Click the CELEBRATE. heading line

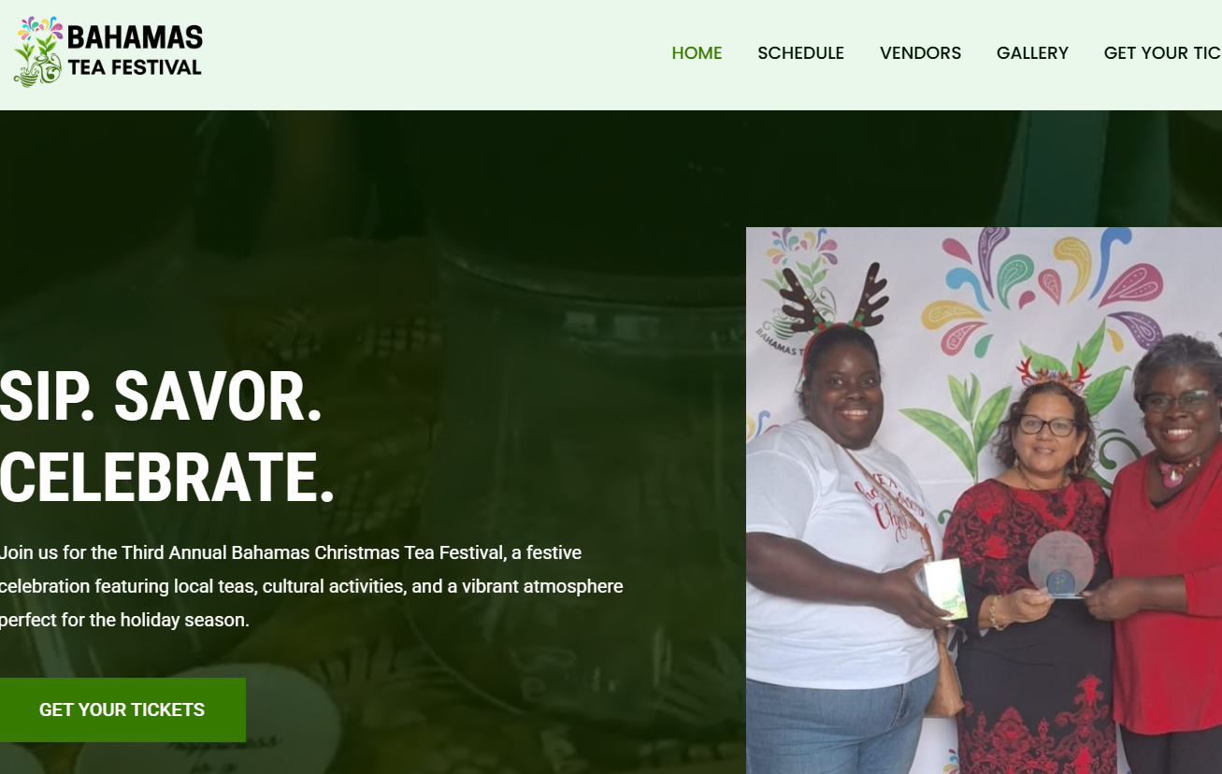[166, 477]
